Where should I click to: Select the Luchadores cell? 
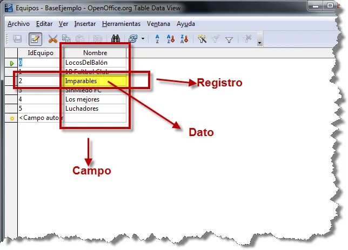click(95, 109)
